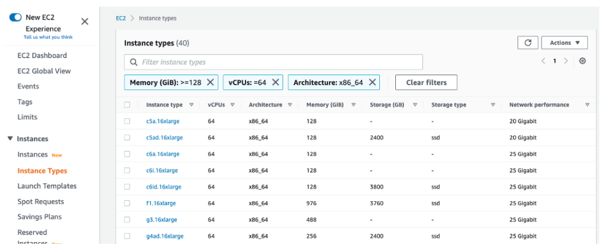Open the c6i.16xlarge instance type link

(162, 170)
